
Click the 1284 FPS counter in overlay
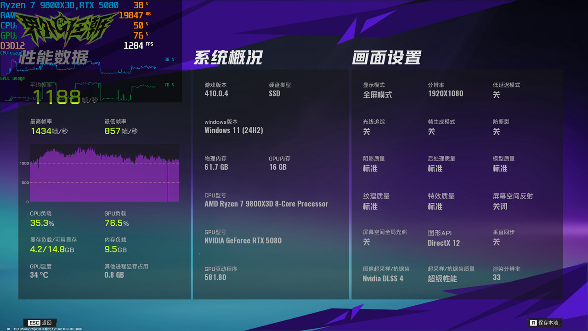(x=137, y=44)
